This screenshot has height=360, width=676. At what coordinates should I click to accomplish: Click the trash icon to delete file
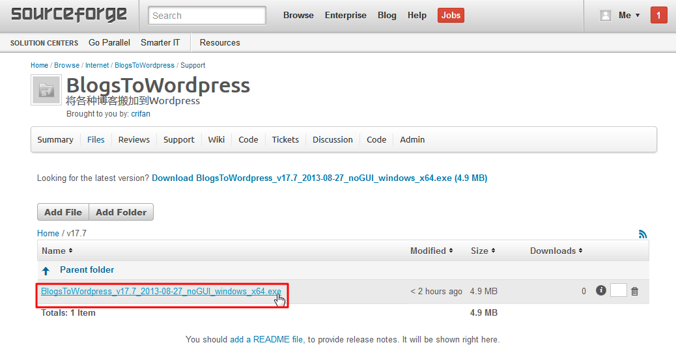[x=634, y=292]
